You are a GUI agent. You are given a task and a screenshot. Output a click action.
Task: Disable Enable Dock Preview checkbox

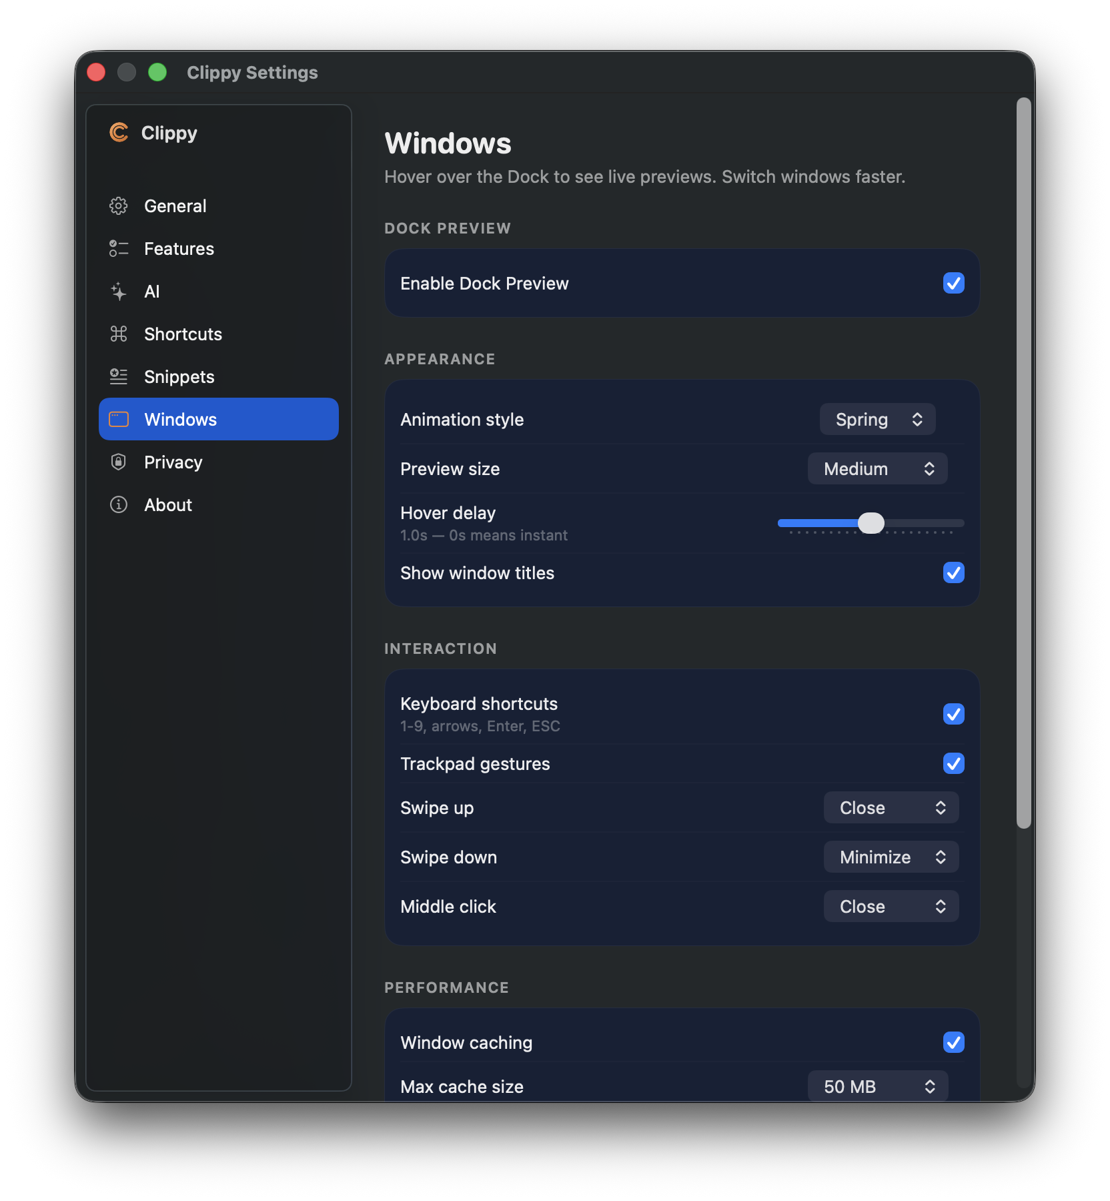(954, 284)
